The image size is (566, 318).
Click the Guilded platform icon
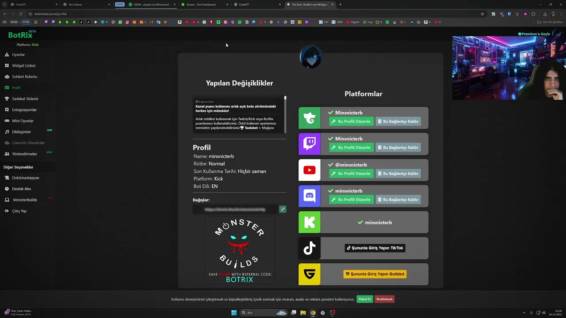(x=310, y=274)
